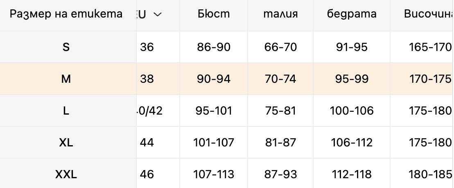Click the EU 44 cell
The width and height of the screenshot is (454, 188).
(x=147, y=142)
